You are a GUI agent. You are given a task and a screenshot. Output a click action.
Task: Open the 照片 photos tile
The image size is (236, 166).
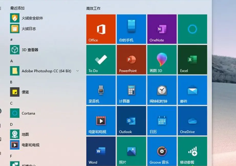(131, 151)
